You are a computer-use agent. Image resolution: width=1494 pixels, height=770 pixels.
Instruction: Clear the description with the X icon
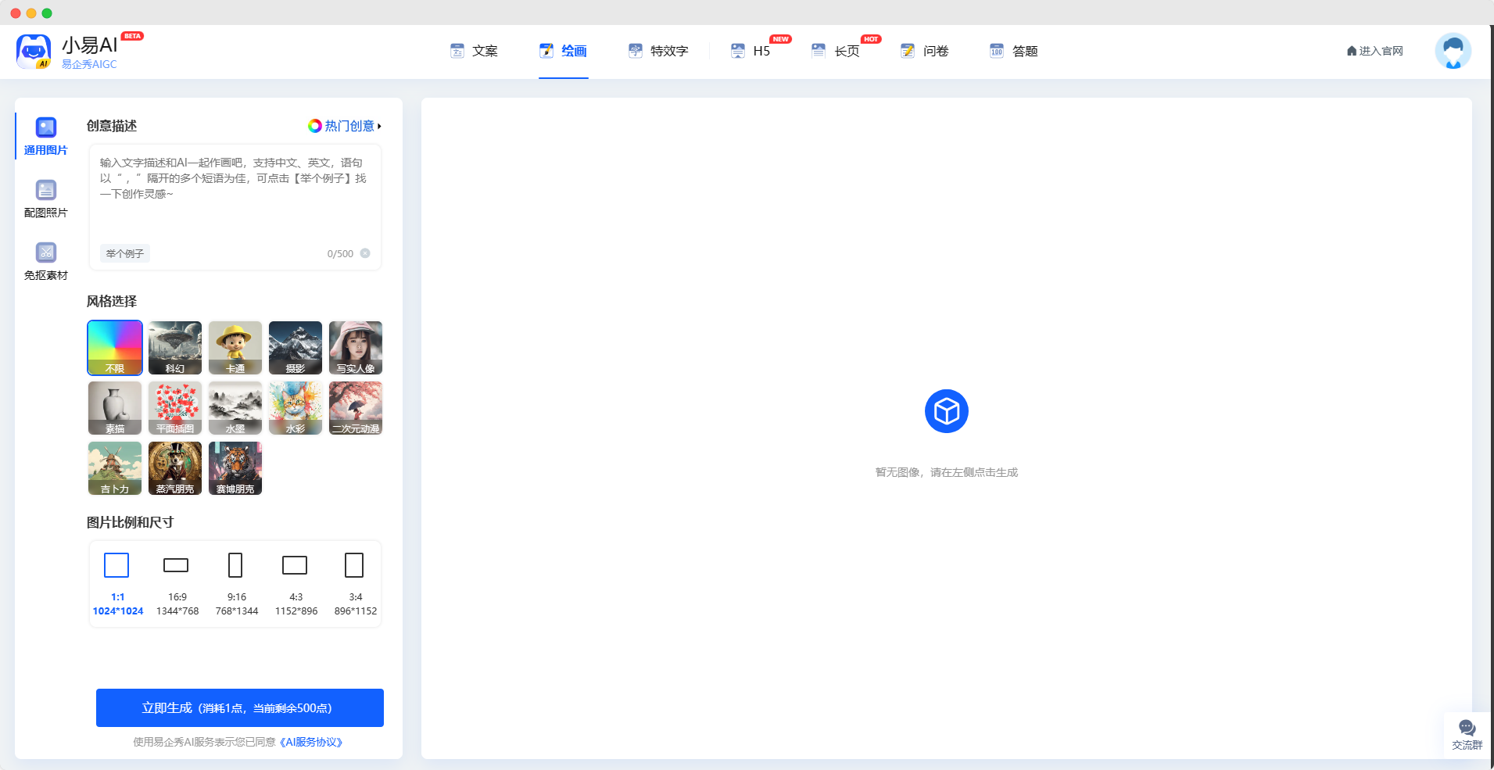click(365, 253)
